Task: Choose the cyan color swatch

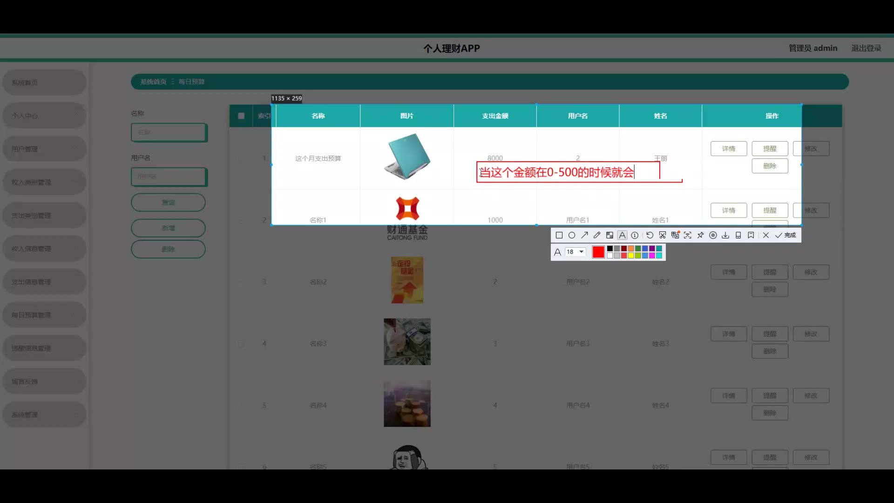Action: [x=659, y=255]
